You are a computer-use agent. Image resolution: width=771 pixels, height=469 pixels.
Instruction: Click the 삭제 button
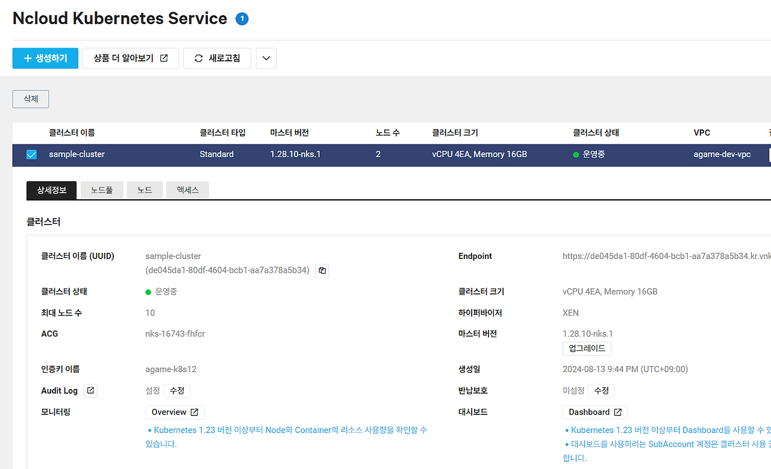(31, 99)
